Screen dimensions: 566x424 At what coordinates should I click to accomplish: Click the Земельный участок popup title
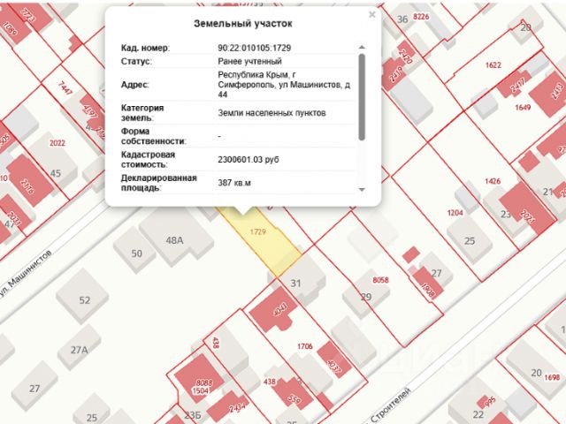click(243, 24)
